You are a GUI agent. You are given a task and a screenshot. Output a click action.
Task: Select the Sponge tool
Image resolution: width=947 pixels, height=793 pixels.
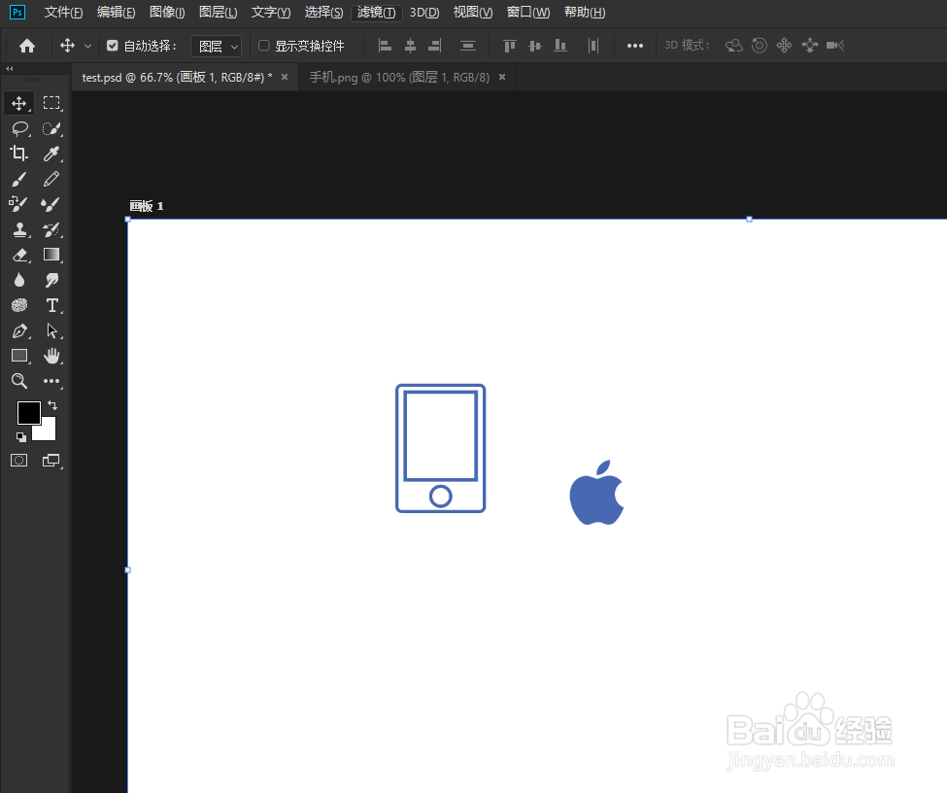click(18, 305)
